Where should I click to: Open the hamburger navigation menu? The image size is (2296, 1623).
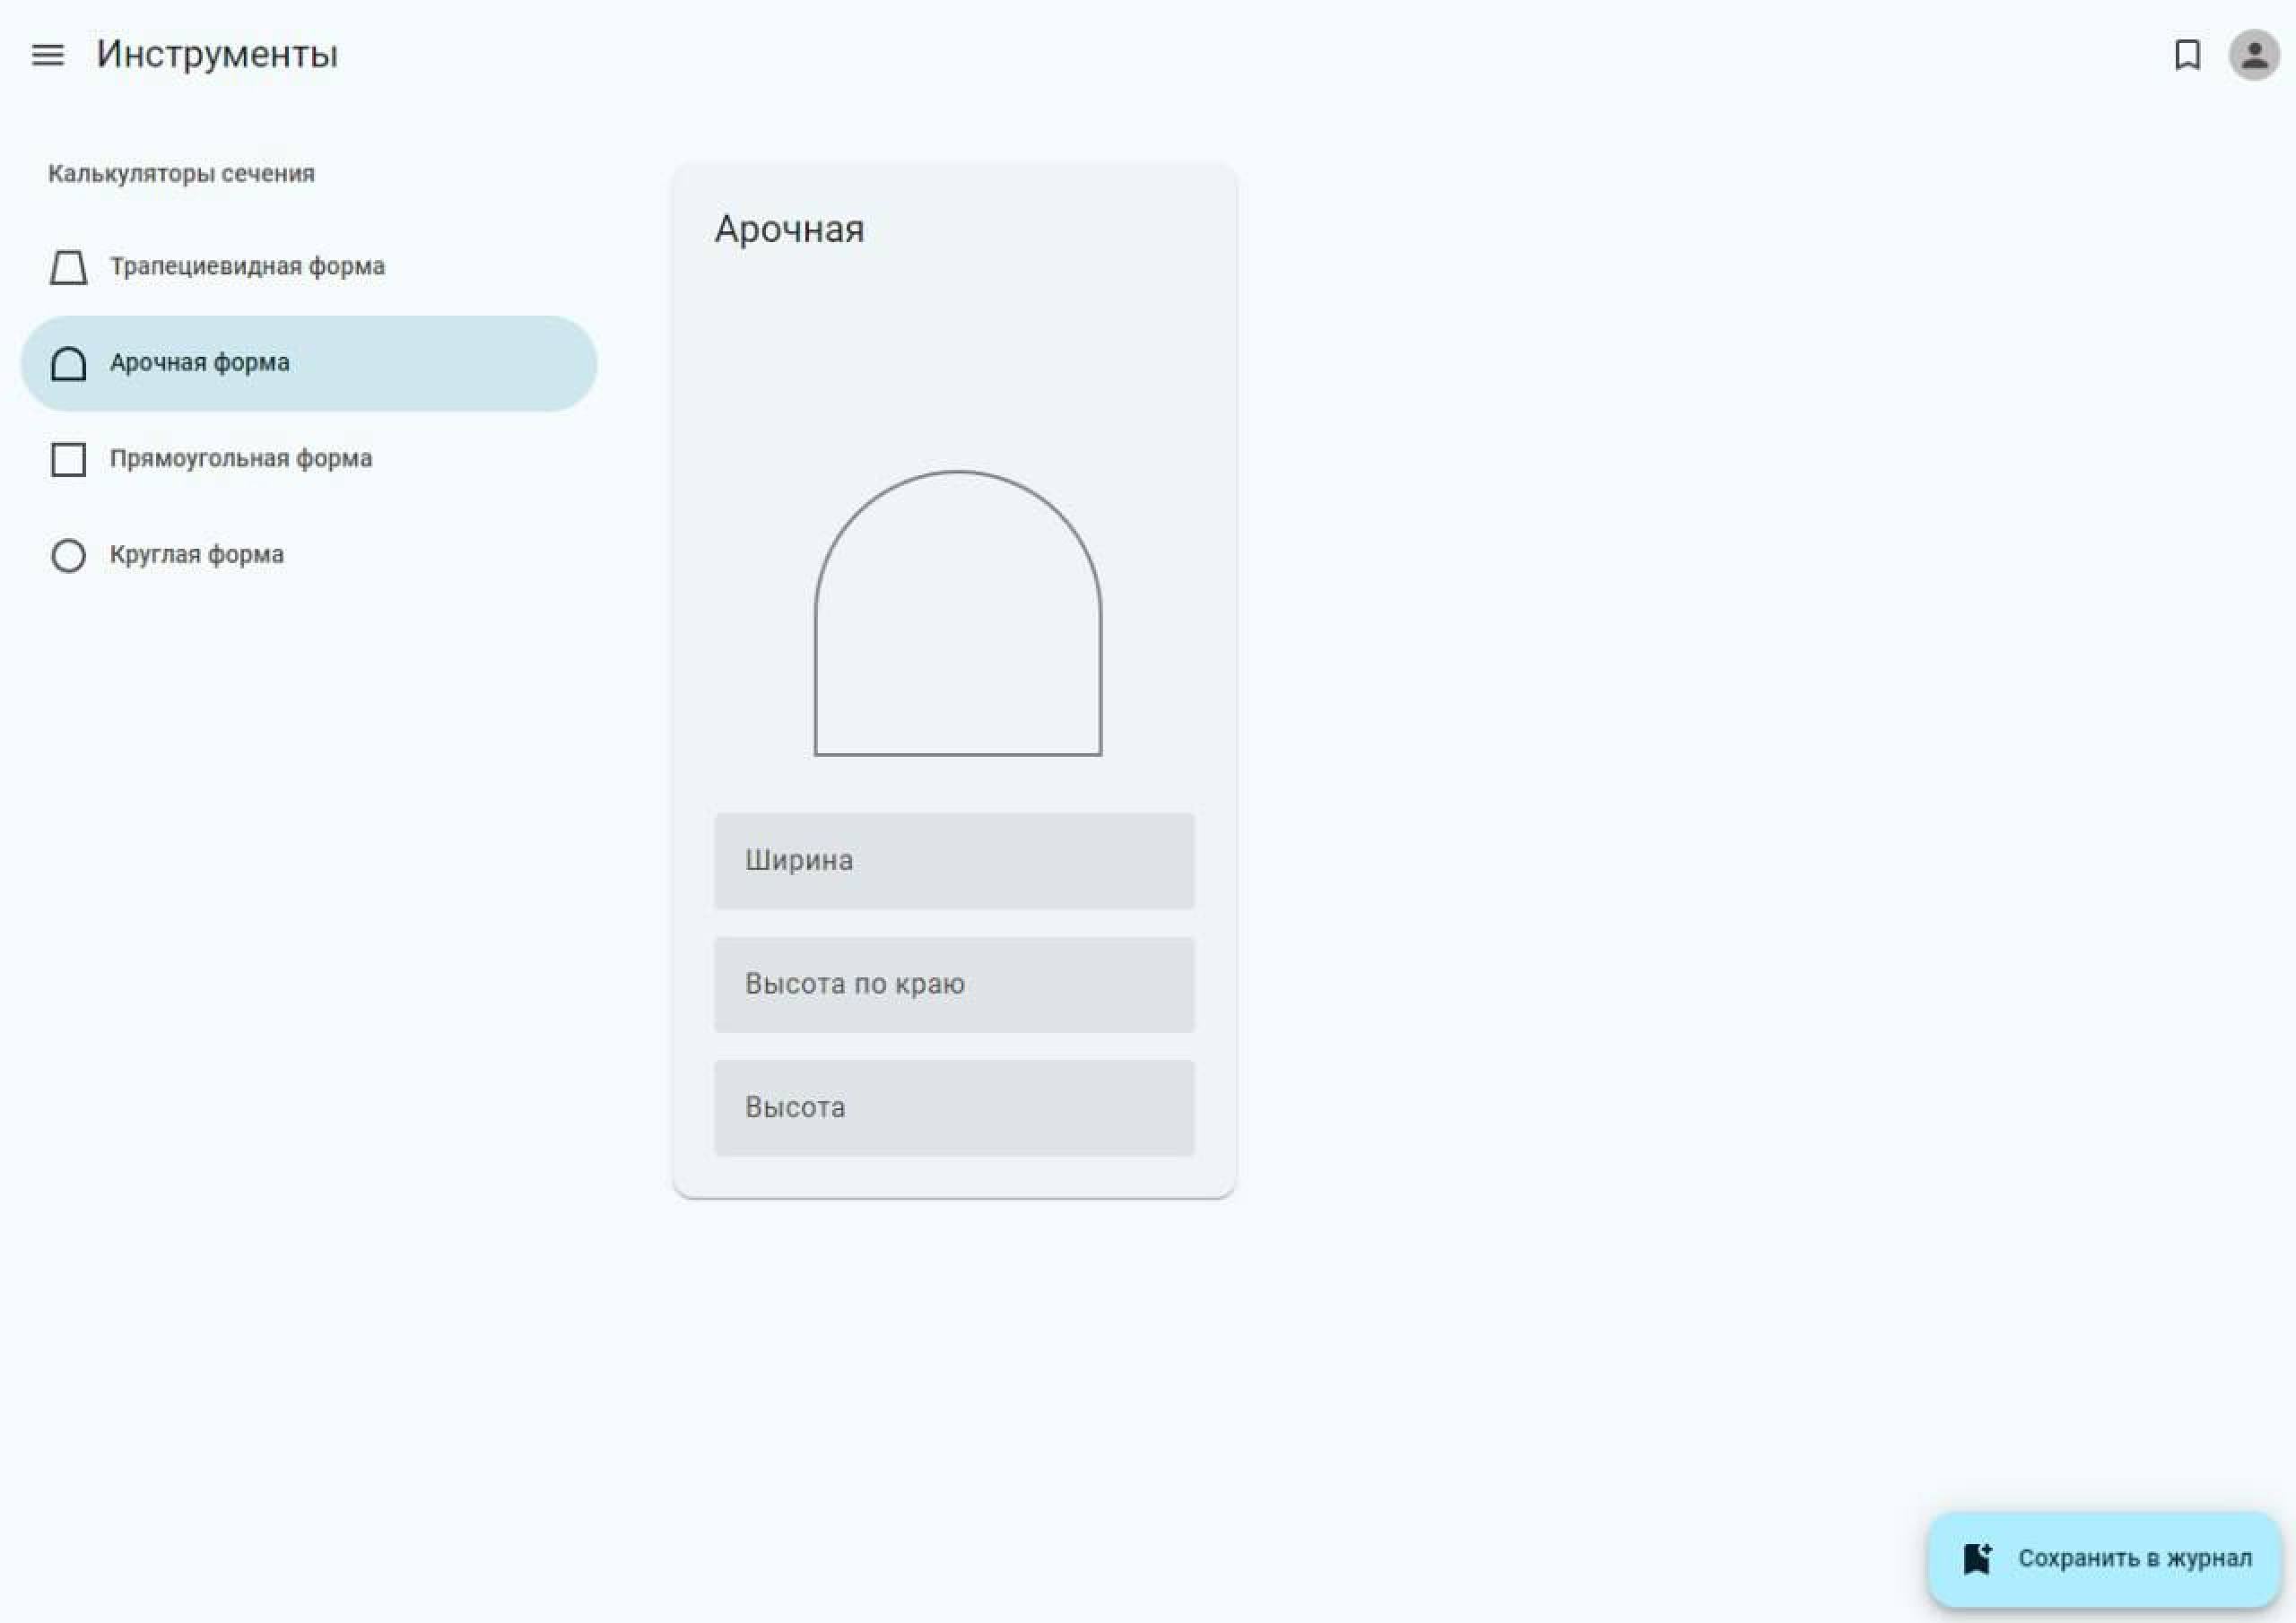(x=48, y=55)
